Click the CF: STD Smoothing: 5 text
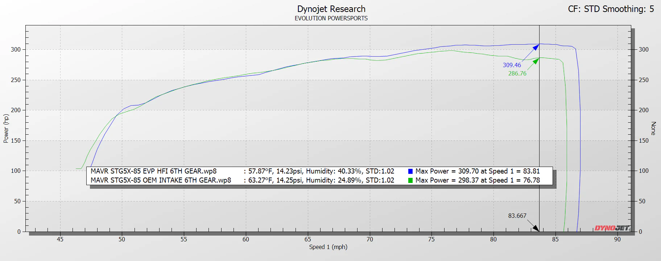Viewport: 661px width, 261px height. [x=611, y=9]
